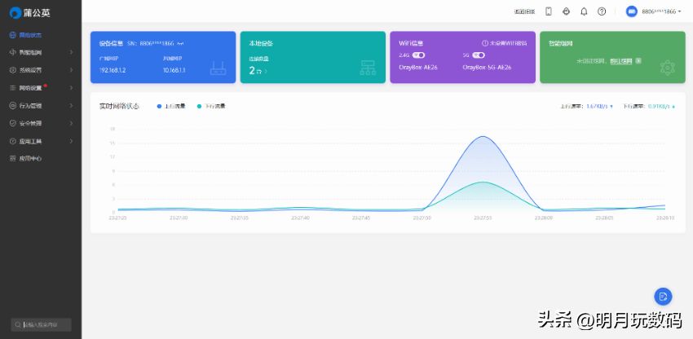Click the 返回旧版 link in header
This screenshot has width=693, height=339.
(524, 11)
